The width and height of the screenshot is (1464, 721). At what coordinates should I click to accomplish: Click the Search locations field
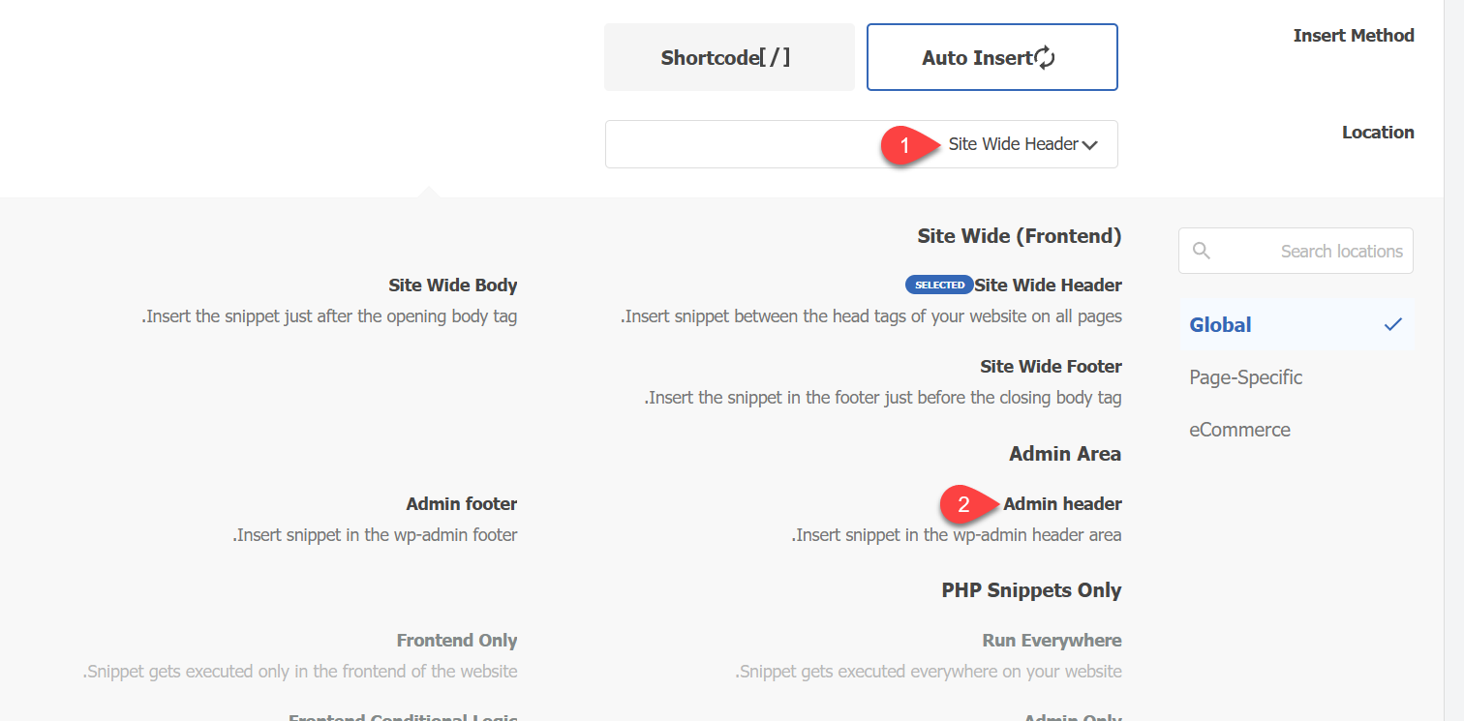(1307, 252)
